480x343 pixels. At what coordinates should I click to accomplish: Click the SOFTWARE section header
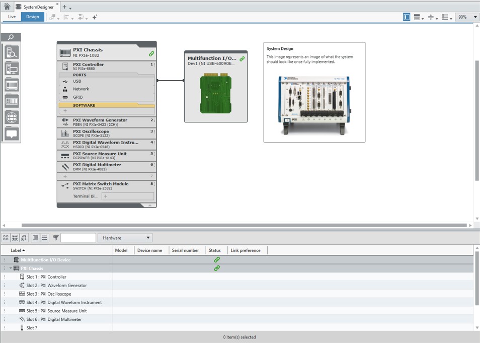point(107,105)
